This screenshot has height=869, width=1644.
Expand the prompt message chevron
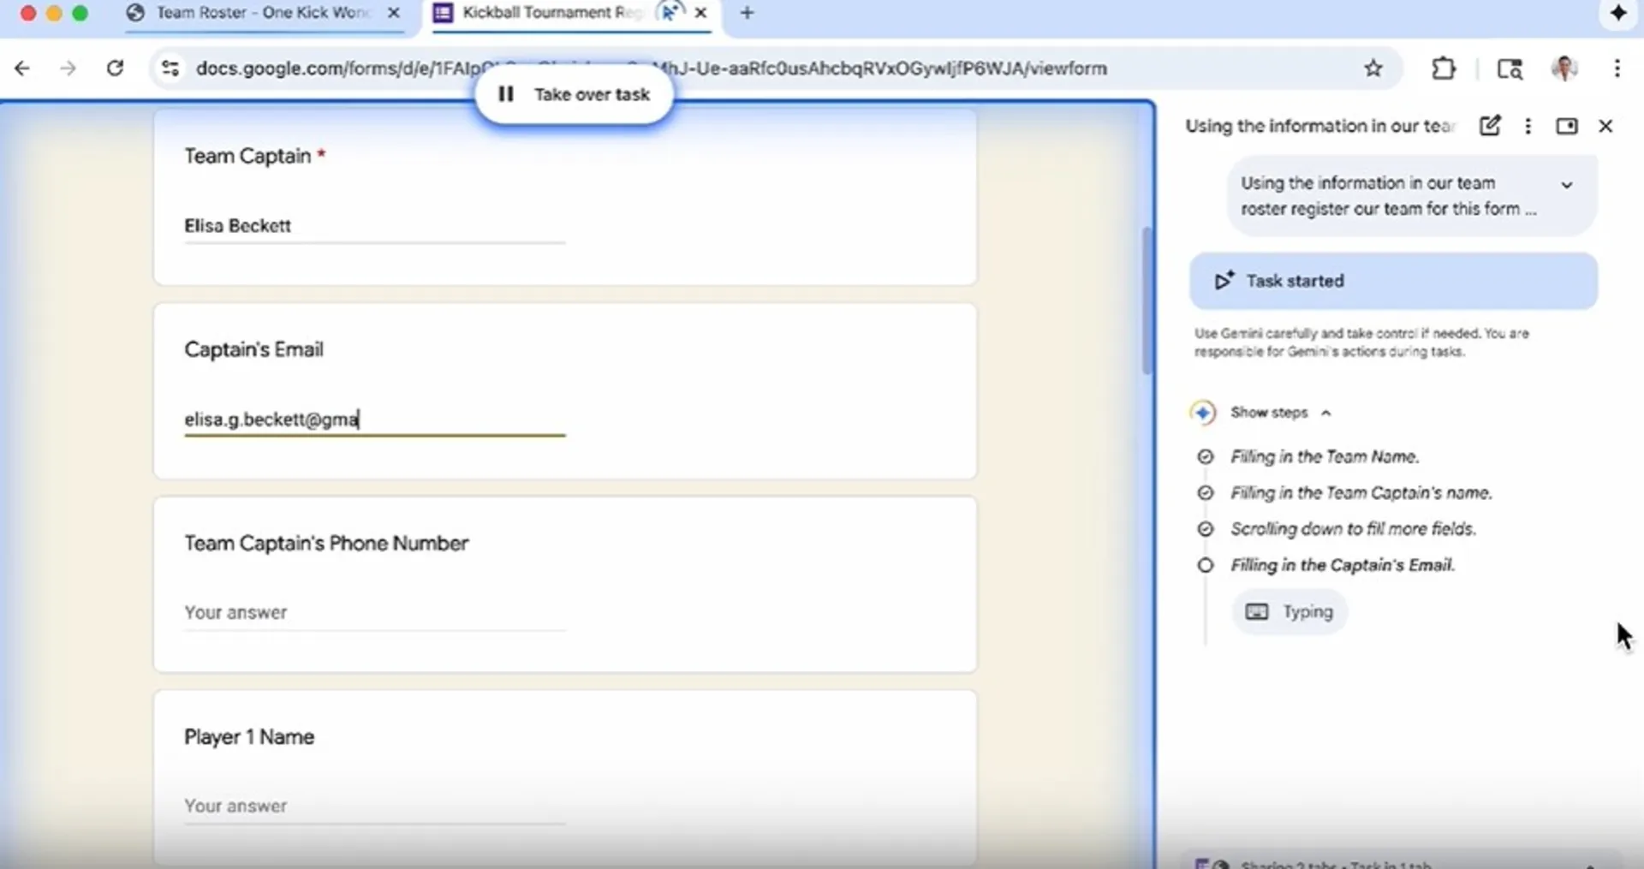(1566, 185)
